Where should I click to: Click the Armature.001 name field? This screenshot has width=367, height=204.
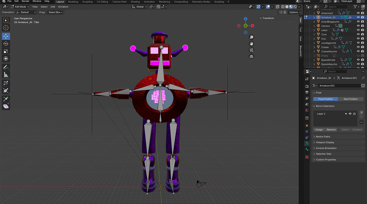339,86
